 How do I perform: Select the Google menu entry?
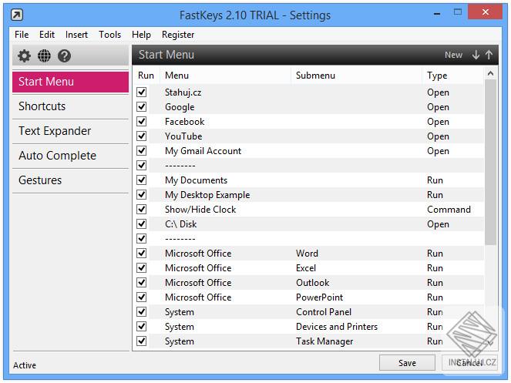pyautogui.click(x=180, y=107)
